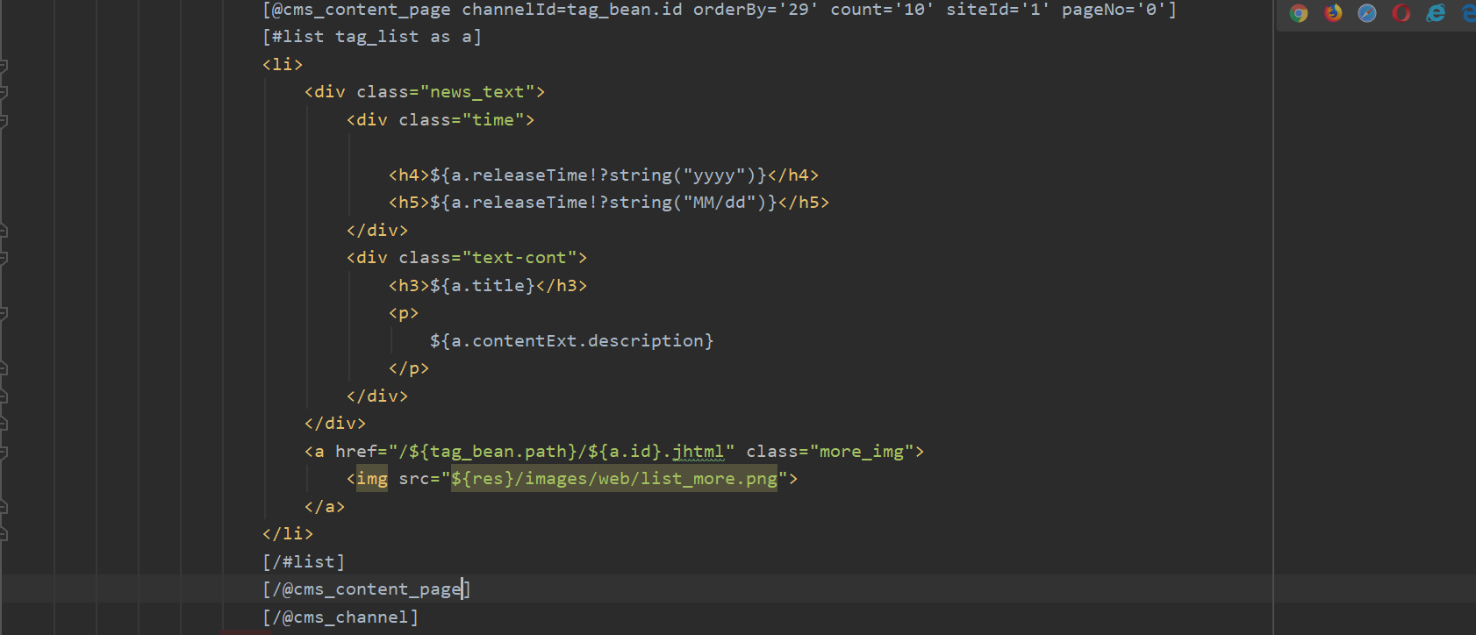Image resolution: width=1476 pixels, height=635 pixels.
Task: Click the orderBy='29' attribute
Action: pos(756,10)
